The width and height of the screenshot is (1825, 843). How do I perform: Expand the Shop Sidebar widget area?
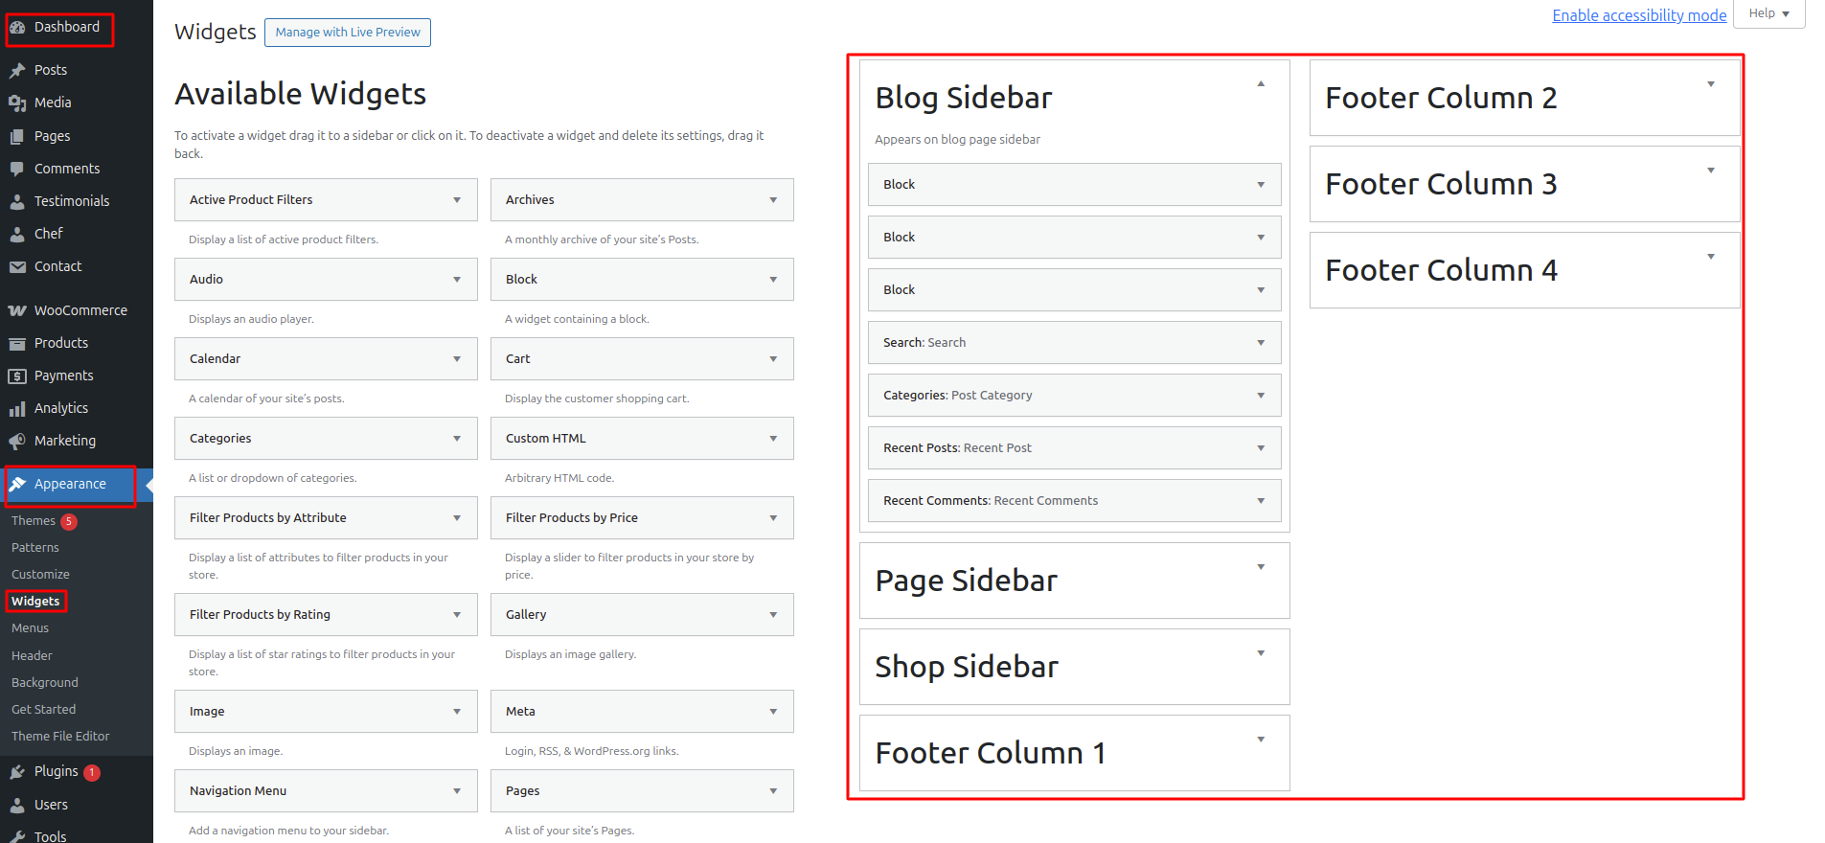1261,653
